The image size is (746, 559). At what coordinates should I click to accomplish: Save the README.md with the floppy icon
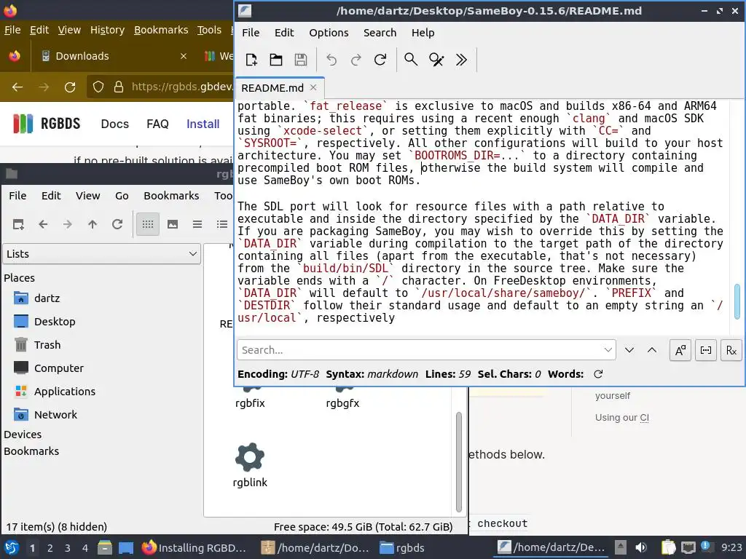[x=301, y=60]
